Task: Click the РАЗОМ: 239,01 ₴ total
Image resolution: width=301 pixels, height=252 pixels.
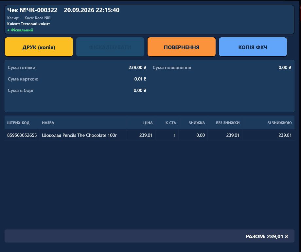Action: point(267,236)
